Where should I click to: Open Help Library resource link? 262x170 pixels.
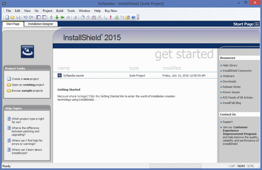coord(230,65)
